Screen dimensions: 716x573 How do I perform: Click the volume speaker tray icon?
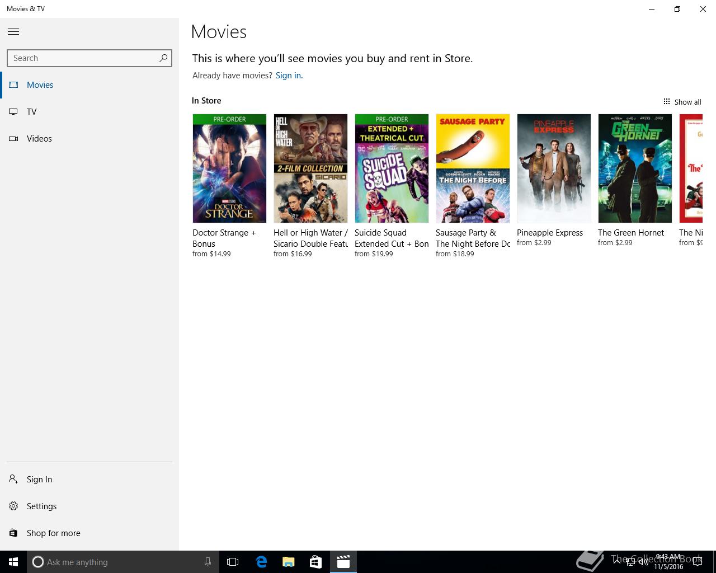pos(643,562)
